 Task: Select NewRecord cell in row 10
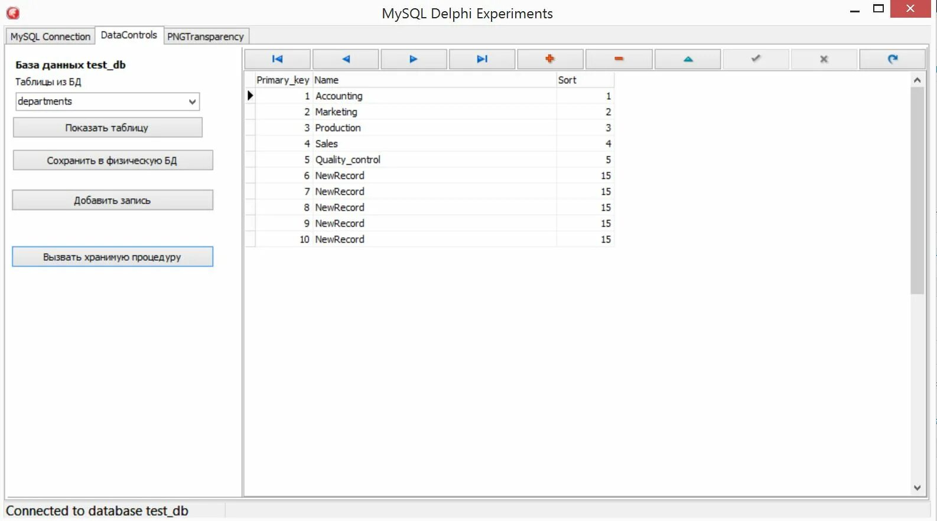pos(434,239)
